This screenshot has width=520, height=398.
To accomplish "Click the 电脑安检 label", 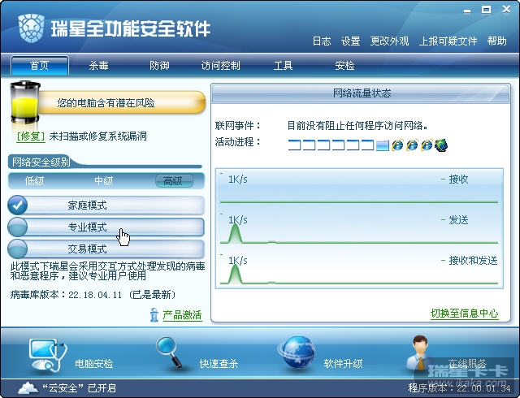I will (94, 364).
